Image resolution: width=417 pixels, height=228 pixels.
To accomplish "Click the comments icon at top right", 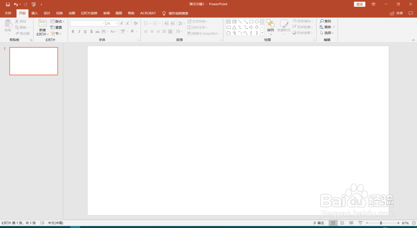I will pos(411,13).
